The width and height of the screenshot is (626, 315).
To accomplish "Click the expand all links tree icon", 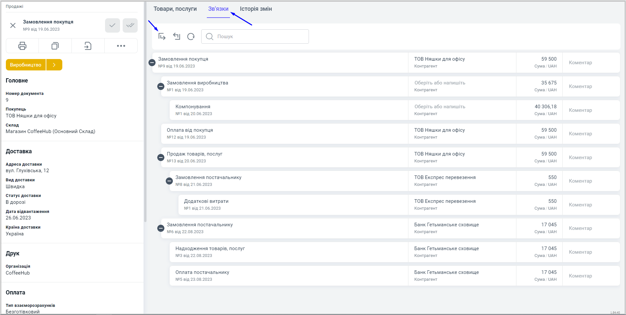I will (162, 37).
